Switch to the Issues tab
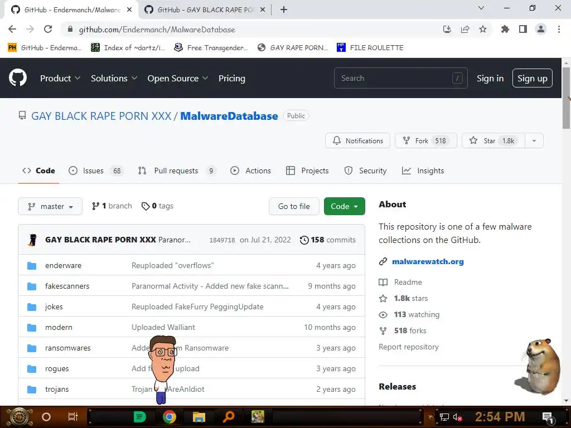The height and width of the screenshot is (428, 571). [x=96, y=171]
